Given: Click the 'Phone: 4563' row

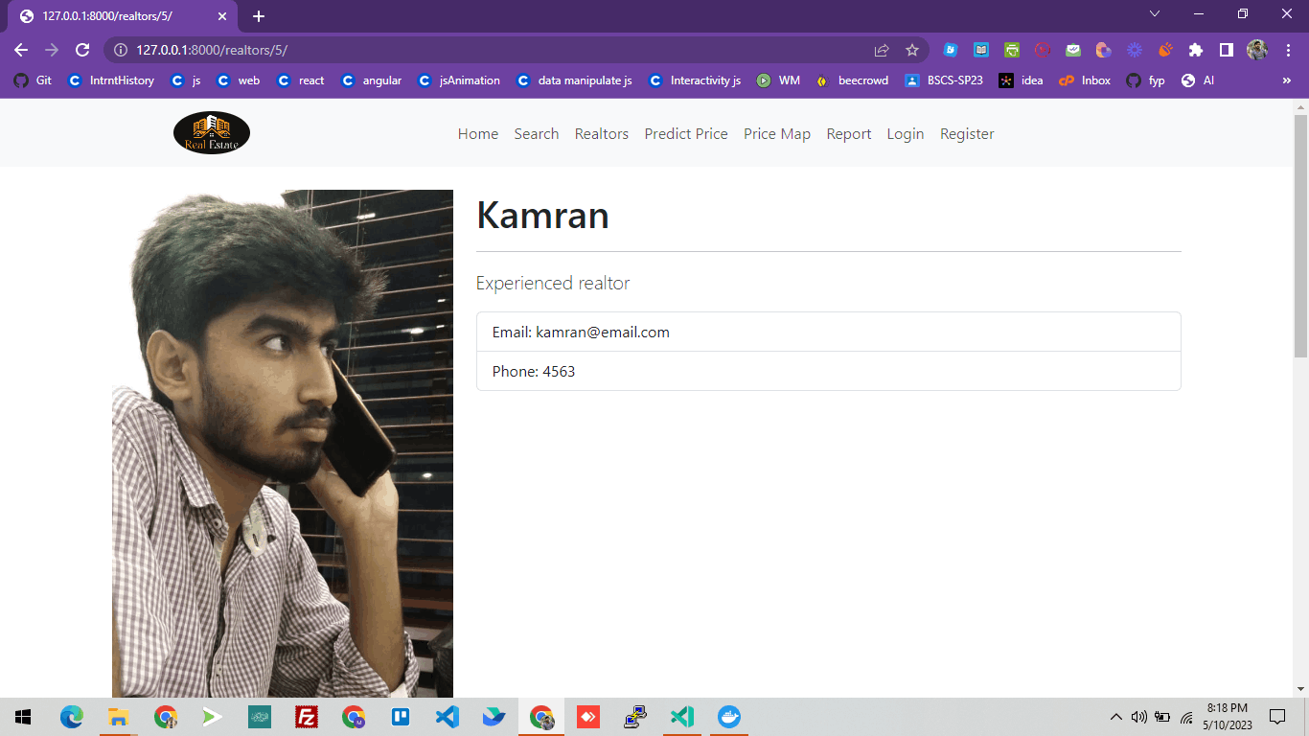Looking at the screenshot, I should (x=829, y=371).
